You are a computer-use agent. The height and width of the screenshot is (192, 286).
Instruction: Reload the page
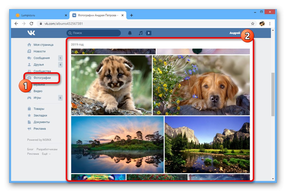point(31,23)
